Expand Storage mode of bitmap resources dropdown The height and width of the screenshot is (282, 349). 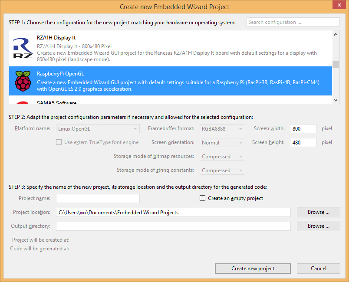coord(223,157)
